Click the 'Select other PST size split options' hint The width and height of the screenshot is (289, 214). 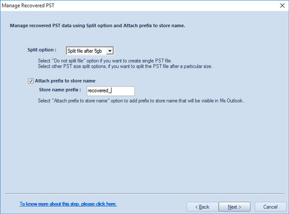(125, 66)
